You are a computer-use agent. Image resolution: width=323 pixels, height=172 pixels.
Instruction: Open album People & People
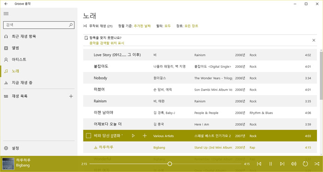(x=206, y=113)
